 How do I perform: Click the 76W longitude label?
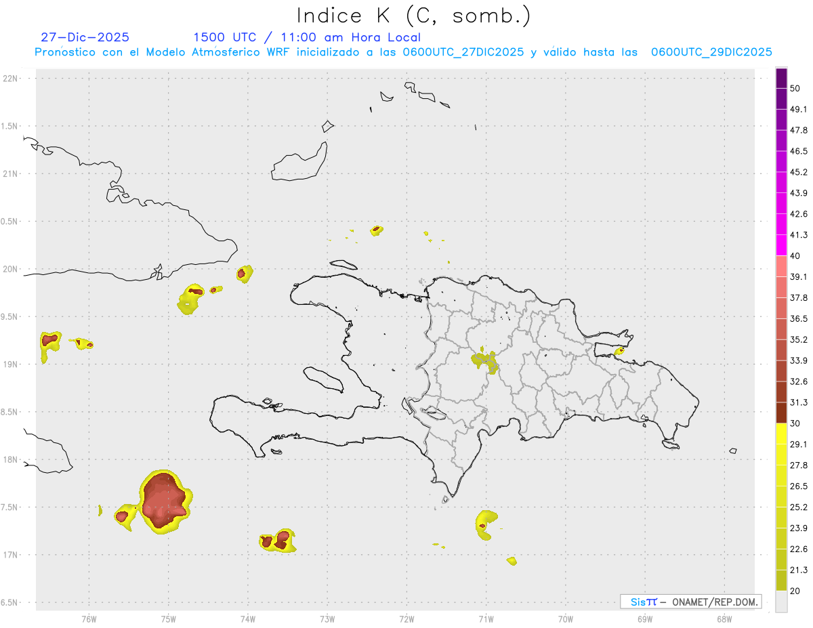click(89, 619)
